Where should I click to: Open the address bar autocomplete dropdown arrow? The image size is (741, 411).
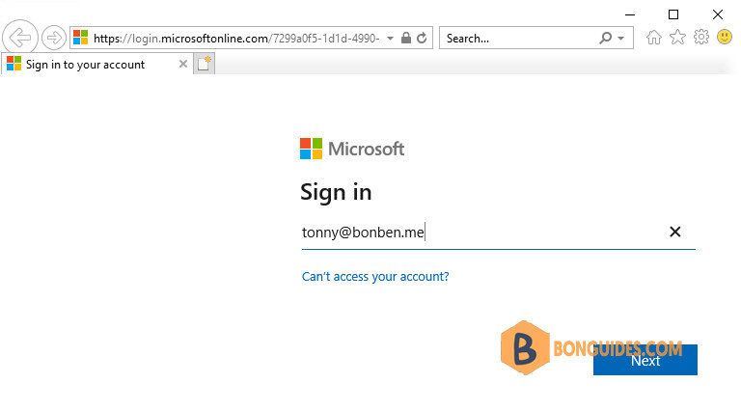click(391, 39)
